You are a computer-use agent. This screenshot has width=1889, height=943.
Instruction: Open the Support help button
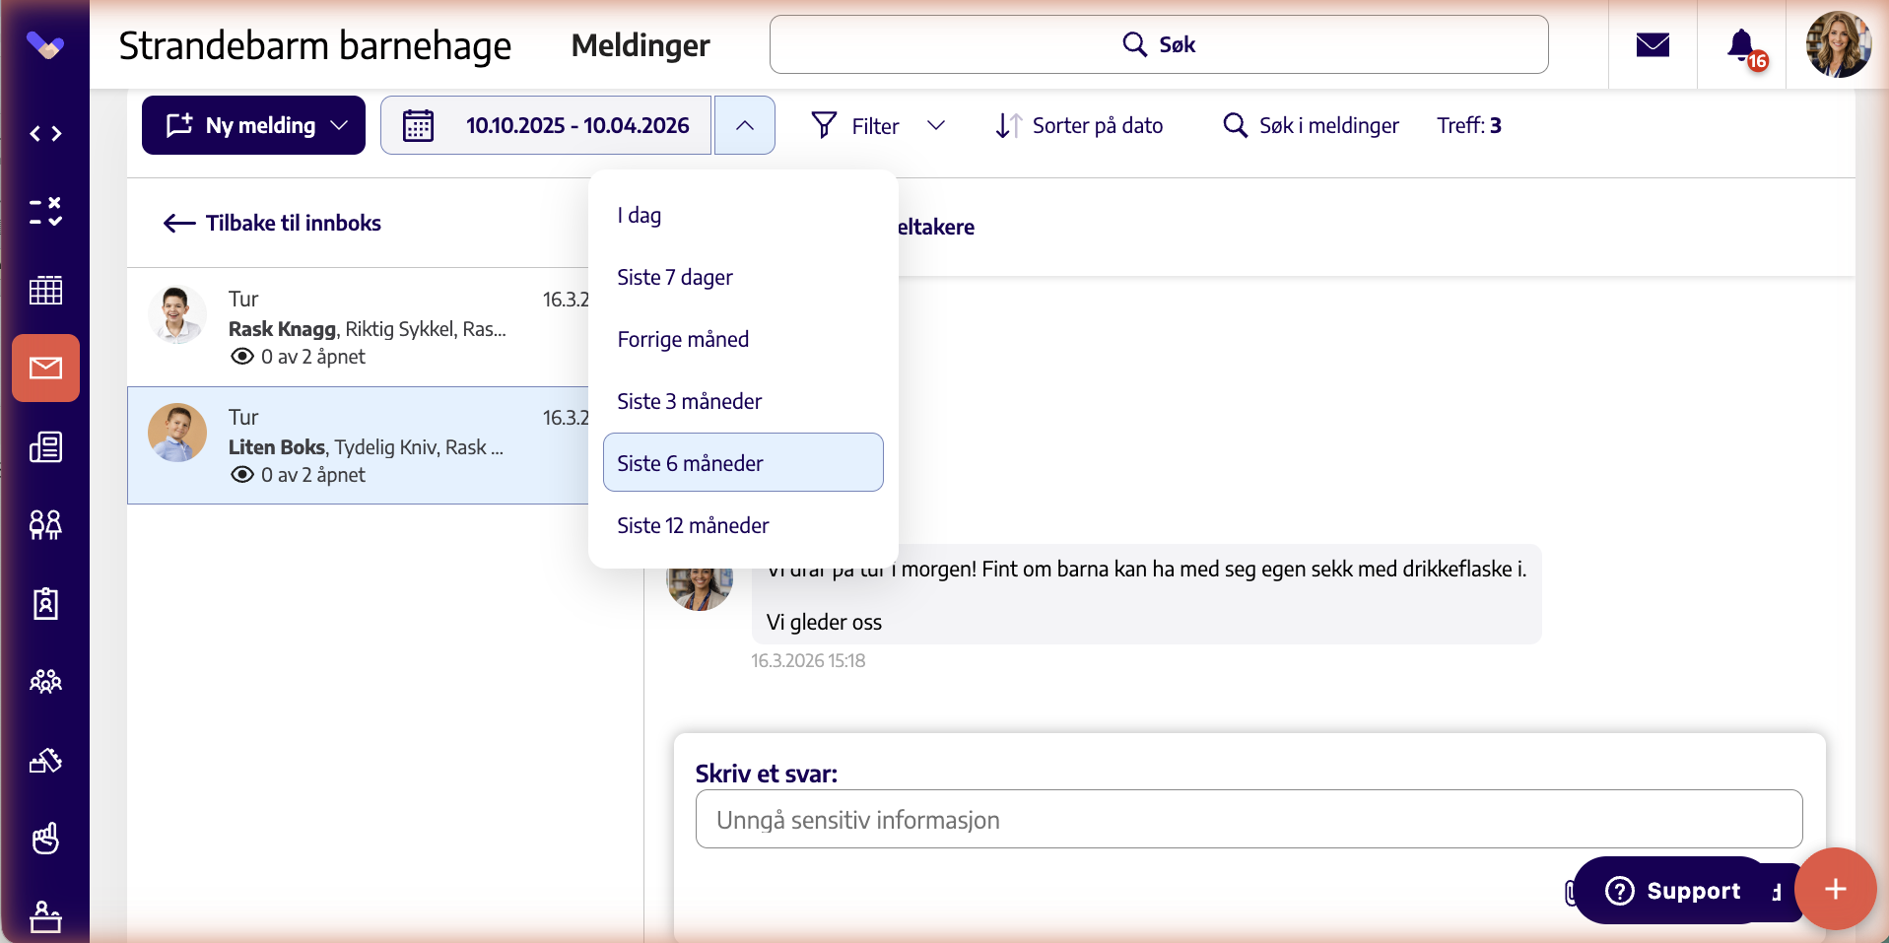(1673, 890)
